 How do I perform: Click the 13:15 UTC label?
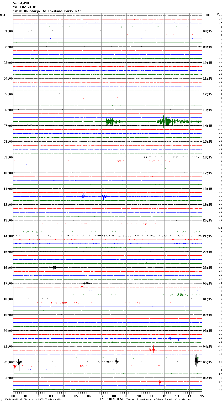pos(208,110)
